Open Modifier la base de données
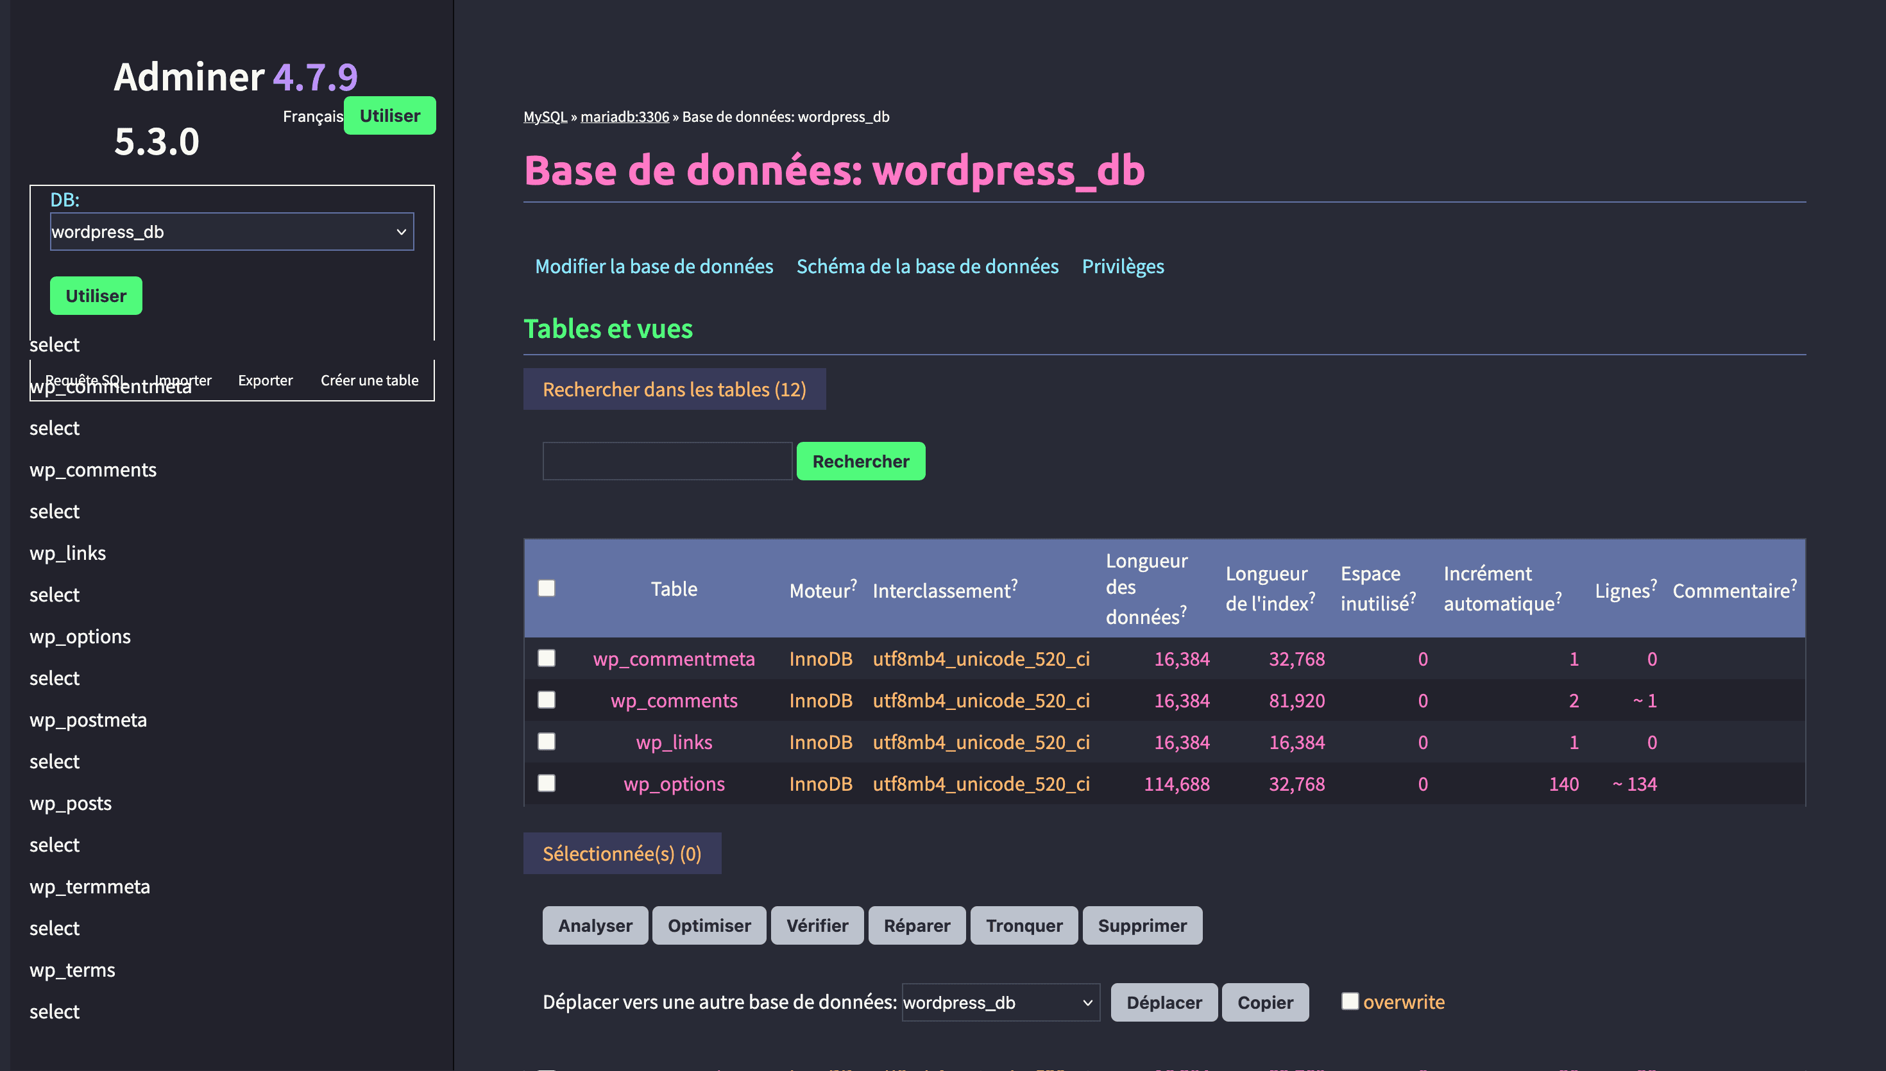This screenshot has width=1886, height=1071. tap(654, 266)
